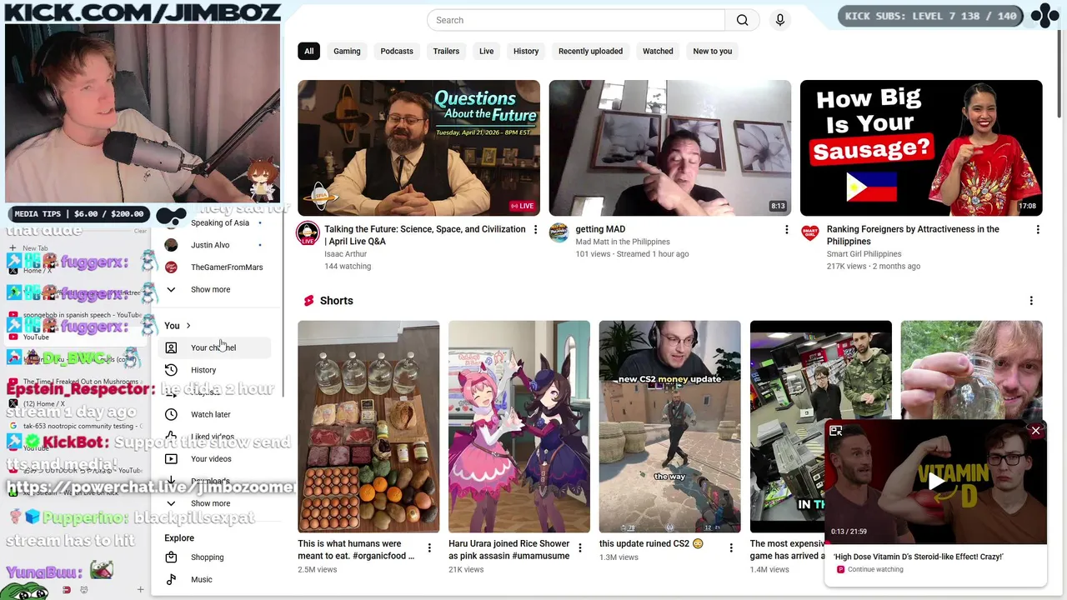Click the Shorts logo icon
This screenshot has height=600, width=1067.
tap(308, 301)
